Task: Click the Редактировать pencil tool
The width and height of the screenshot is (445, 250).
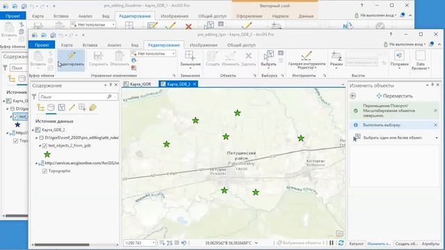Action: [x=71, y=59]
